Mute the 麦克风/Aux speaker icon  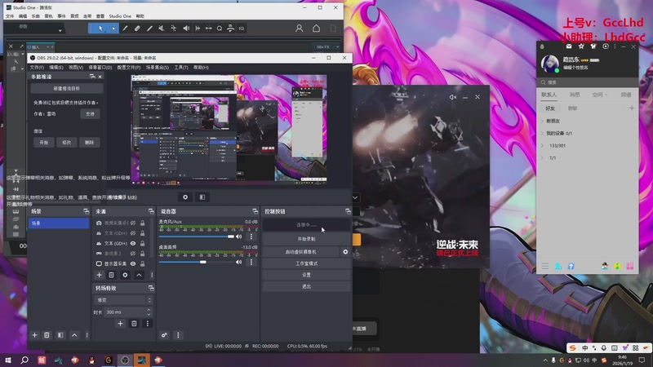[239, 237]
